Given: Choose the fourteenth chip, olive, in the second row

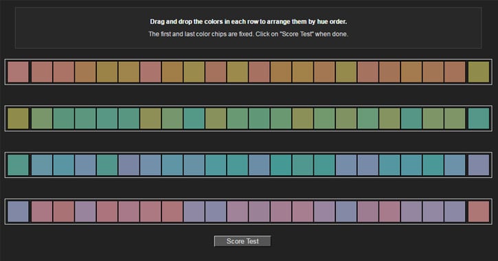Looking at the screenshot, I should point(303,118).
